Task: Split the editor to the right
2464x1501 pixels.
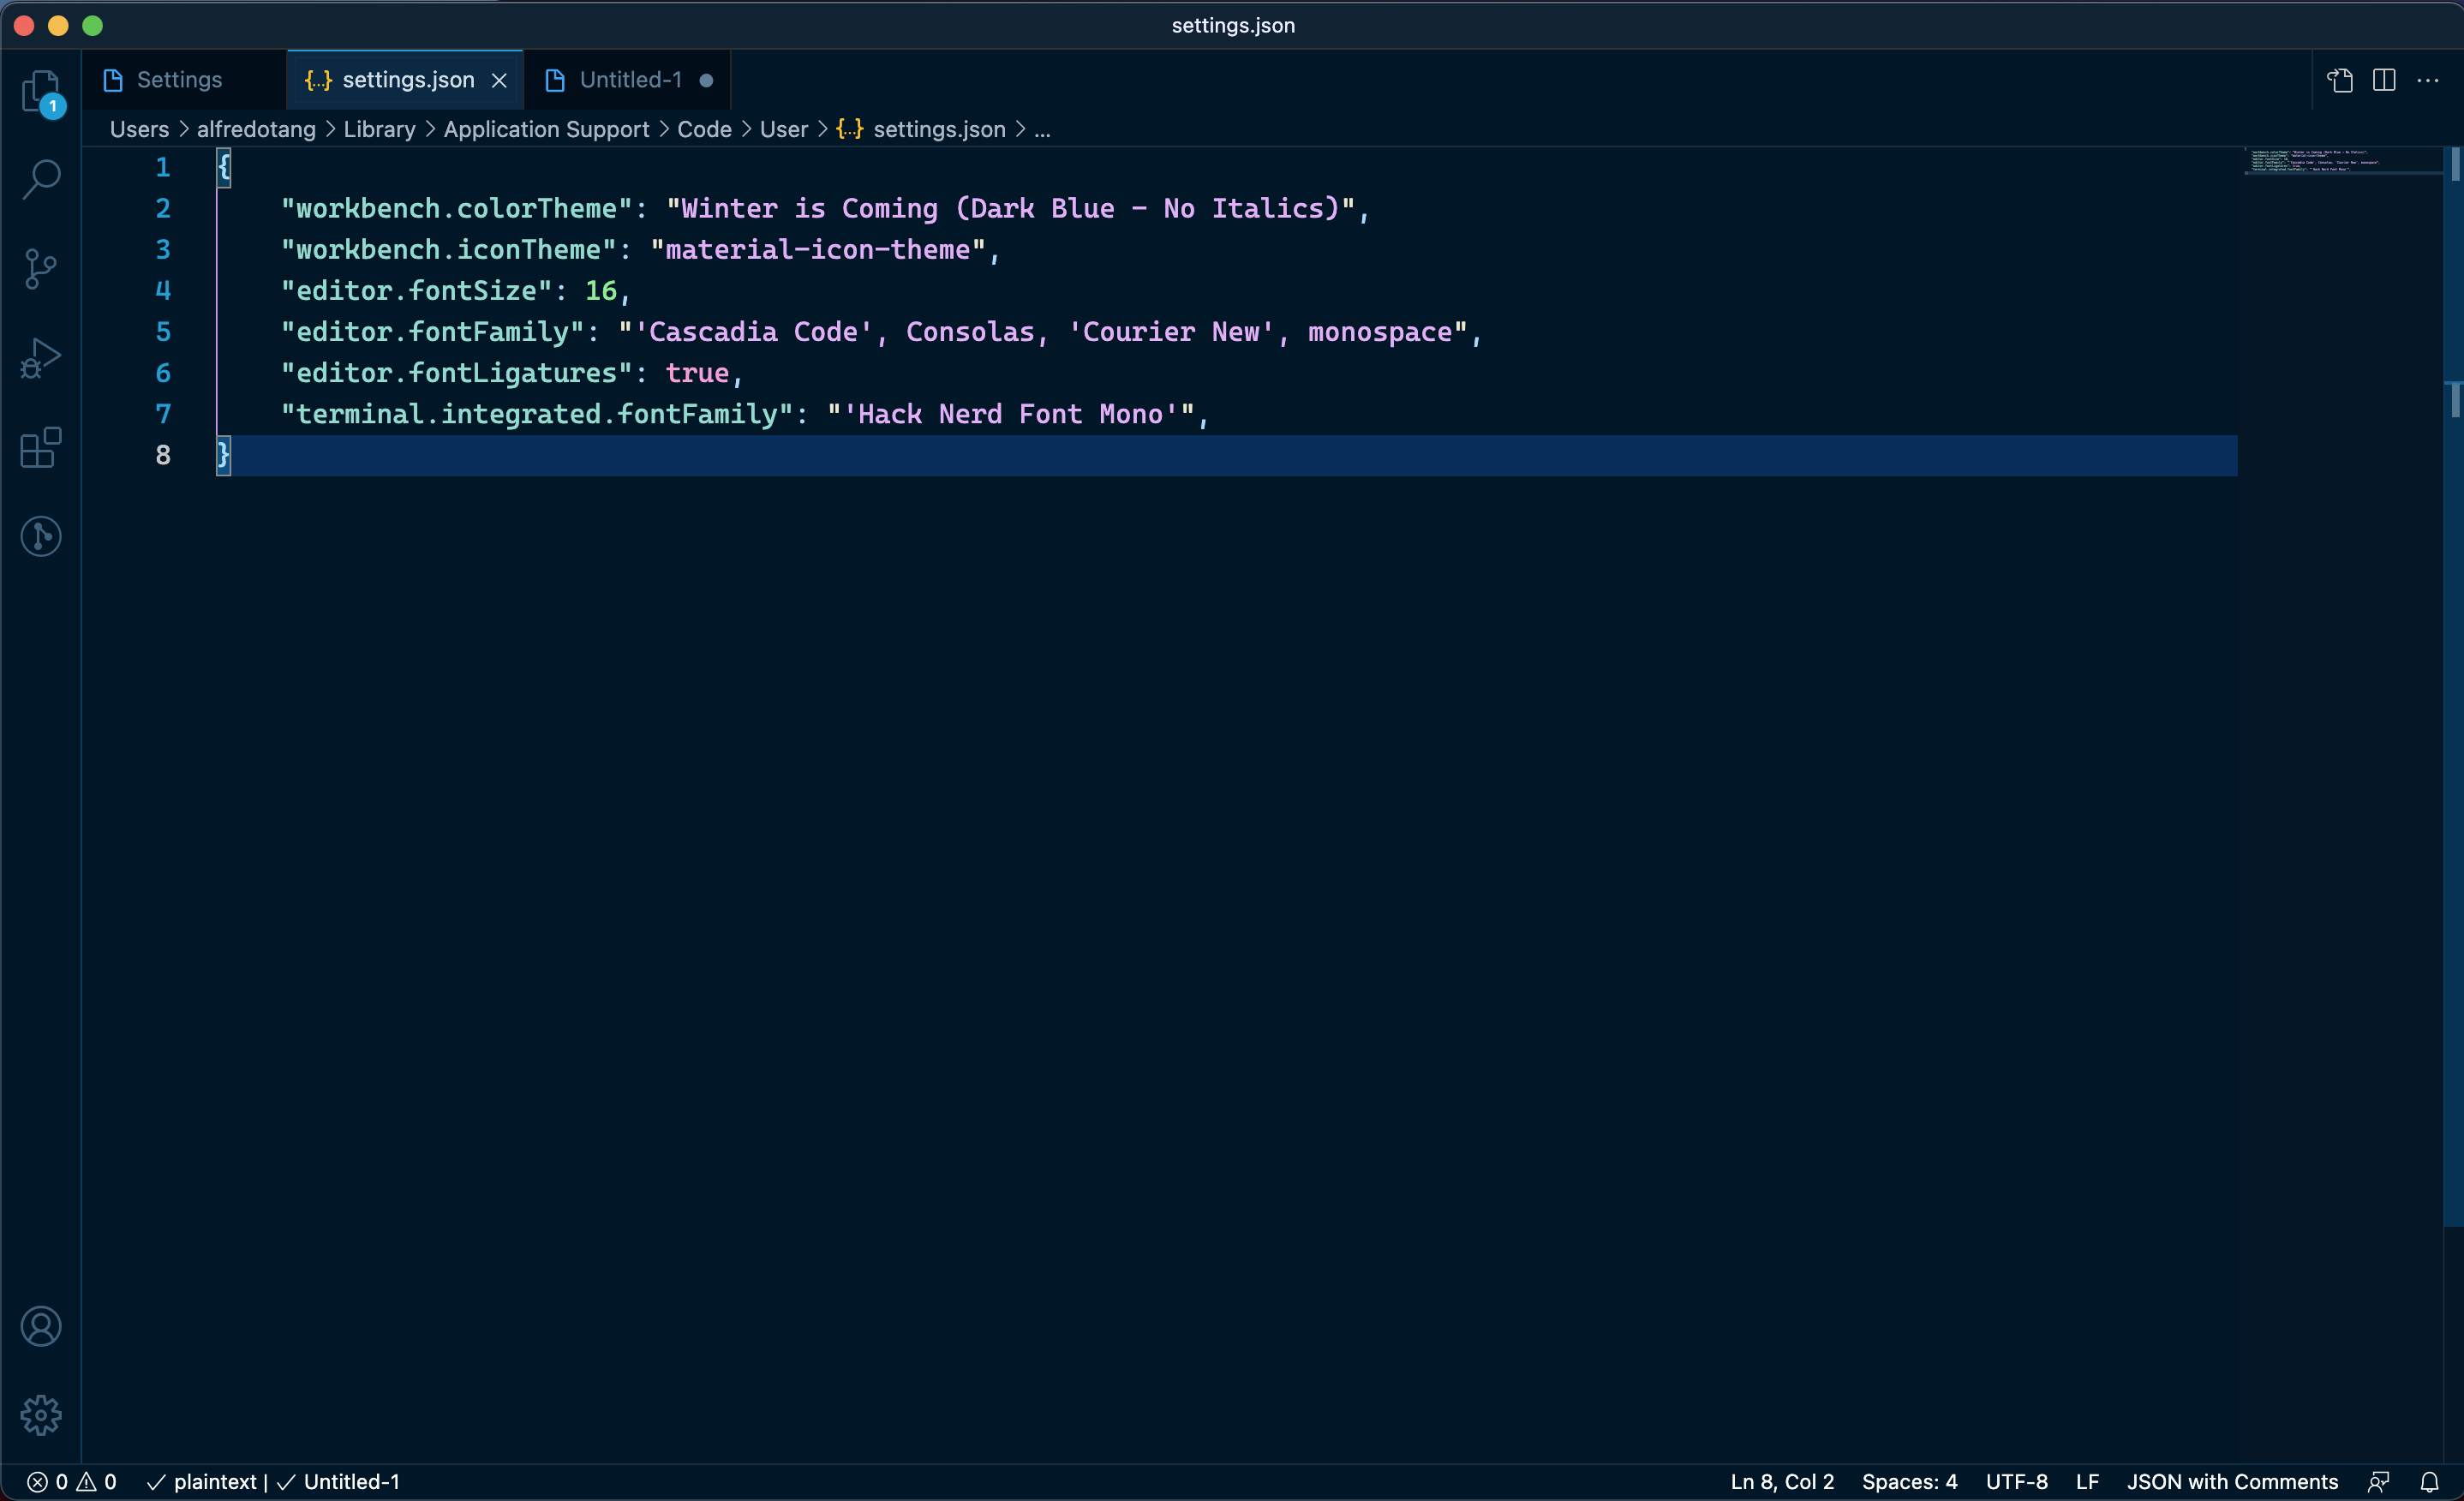Action: click(x=2384, y=80)
